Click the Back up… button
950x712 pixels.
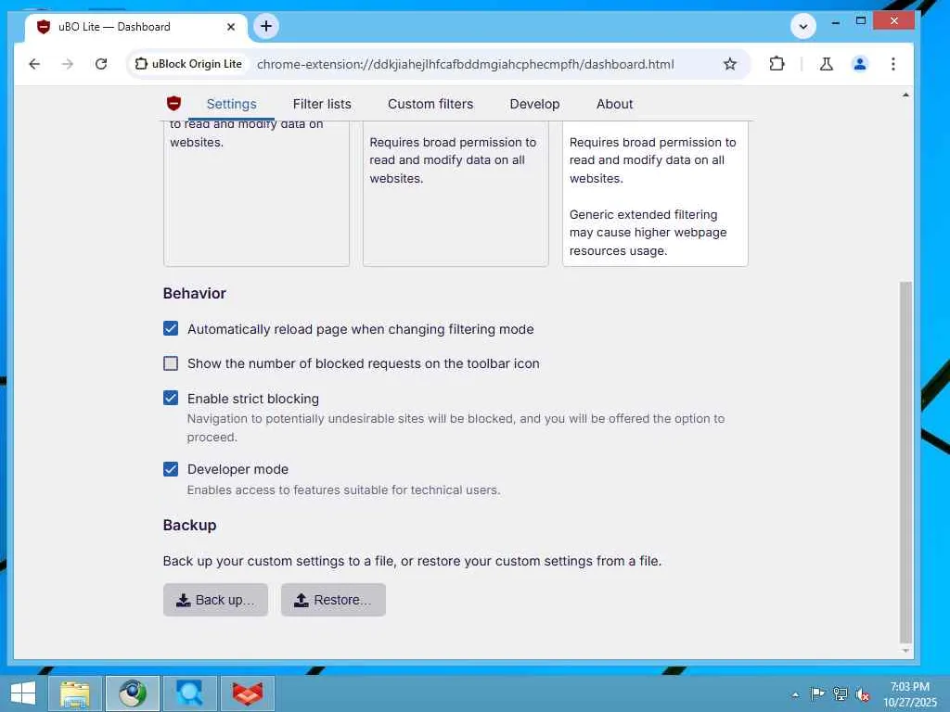pyautogui.click(x=215, y=600)
